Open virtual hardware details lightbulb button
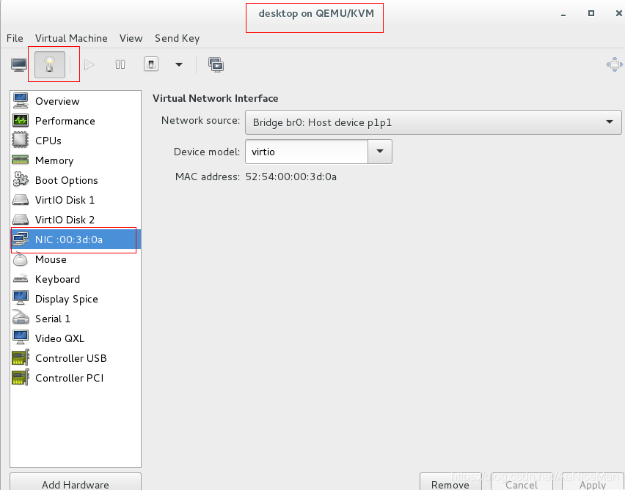 [50, 64]
